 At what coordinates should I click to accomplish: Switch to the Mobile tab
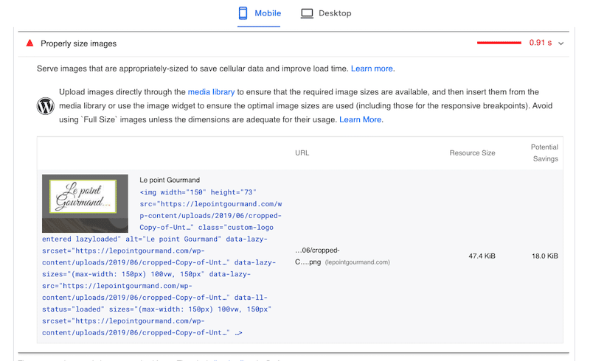tap(260, 13)
